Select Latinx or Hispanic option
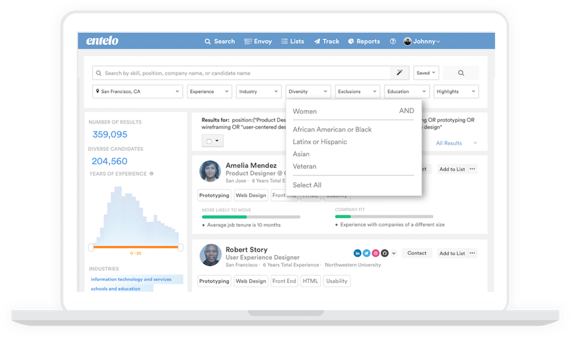 click(x=320, y=142)
